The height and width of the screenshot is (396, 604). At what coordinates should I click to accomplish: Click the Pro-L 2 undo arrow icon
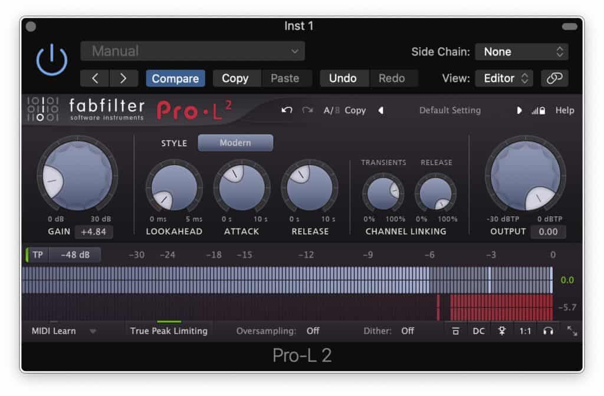(x=287, y=110)
